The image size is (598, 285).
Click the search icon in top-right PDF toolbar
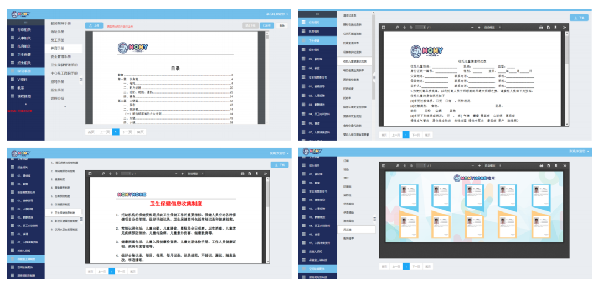tap(396, 27)
